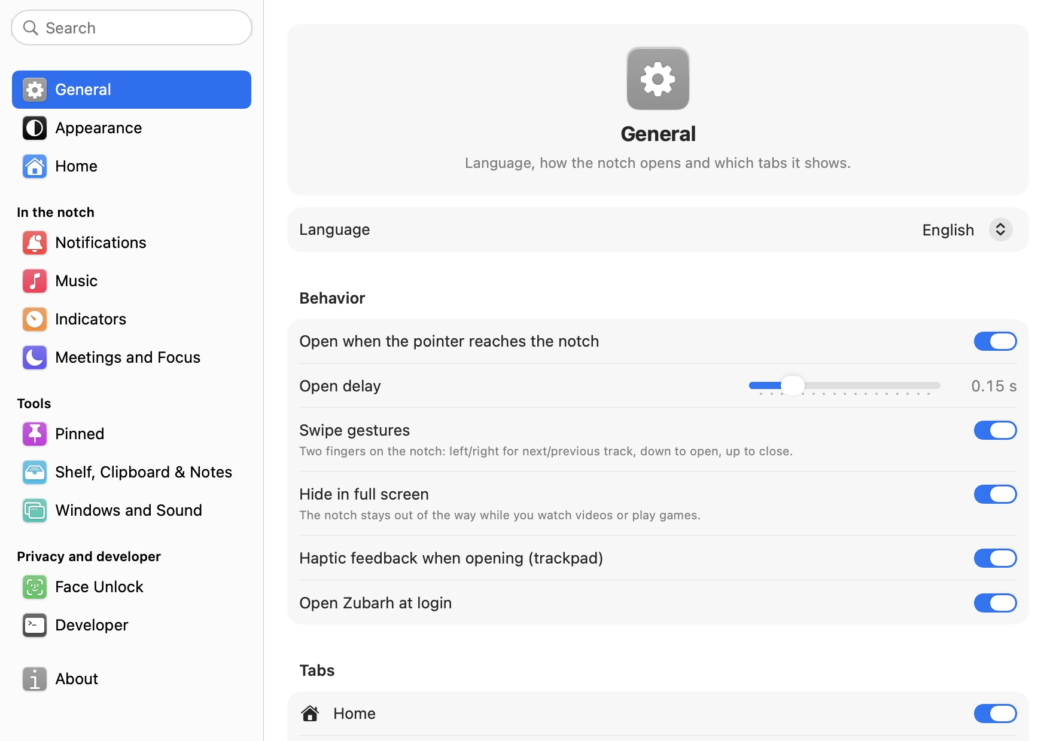The width and height of the screenshot is (1053, 741).
Task: Open the Face Unlock settings
Action: 132,587
